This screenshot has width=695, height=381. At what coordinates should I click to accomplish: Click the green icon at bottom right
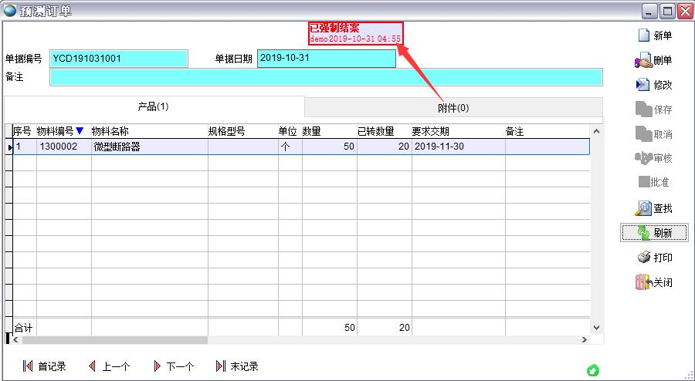point(592,370)
